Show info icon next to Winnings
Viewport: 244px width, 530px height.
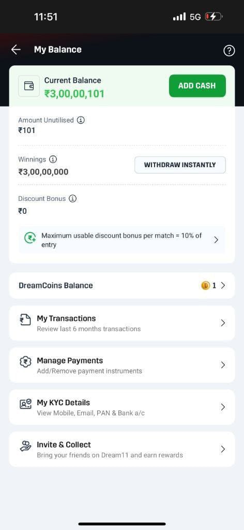(x=53, y=159)
